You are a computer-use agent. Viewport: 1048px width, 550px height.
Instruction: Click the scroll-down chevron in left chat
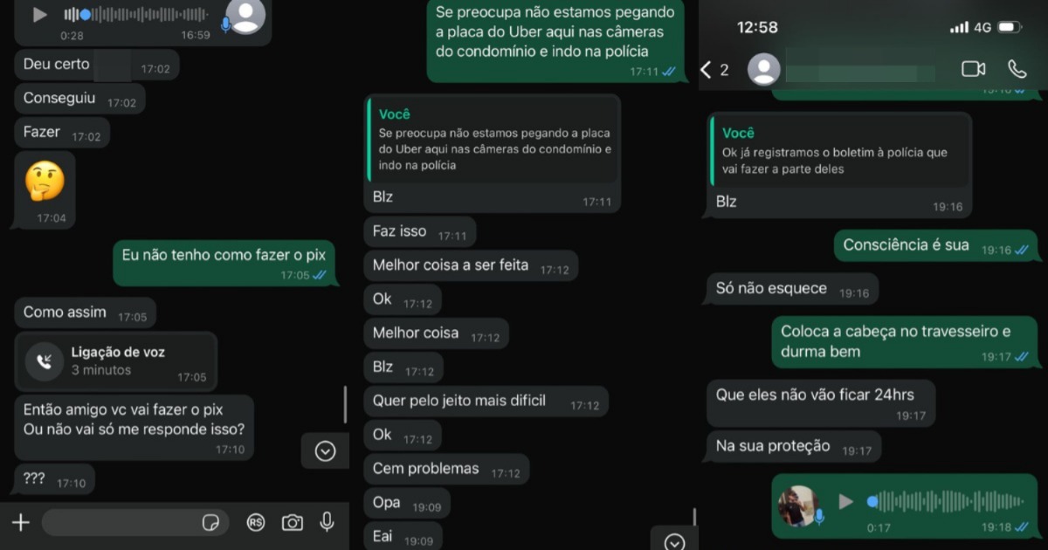tap(325, 450)
